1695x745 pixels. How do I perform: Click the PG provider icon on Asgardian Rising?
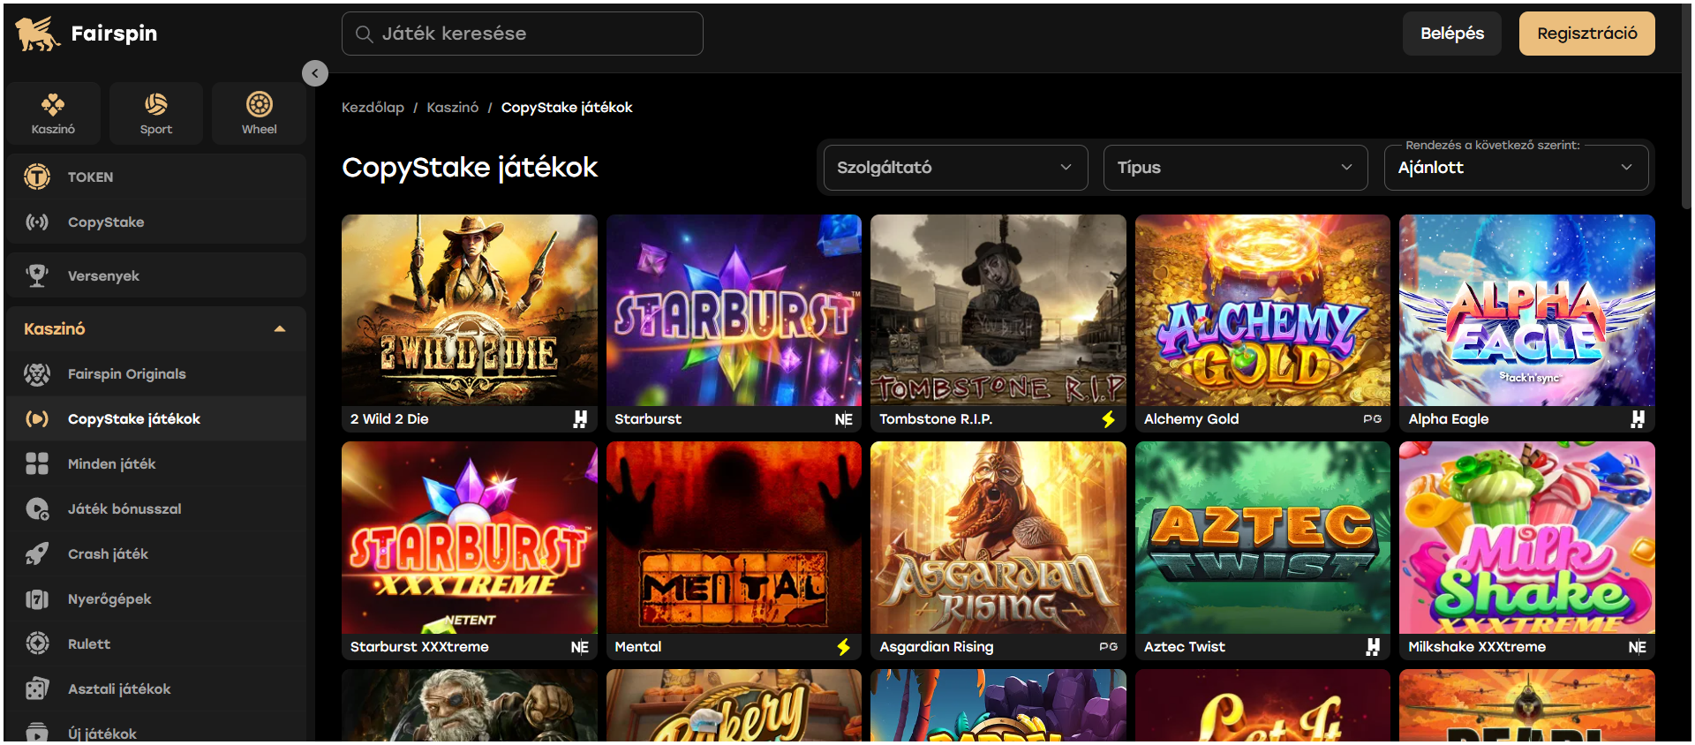(x=1109, y=647)
